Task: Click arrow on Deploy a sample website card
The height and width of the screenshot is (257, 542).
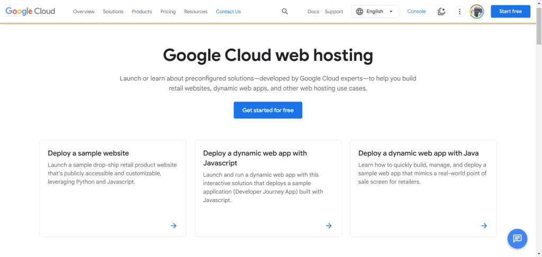Action: (x=174, y=226)
